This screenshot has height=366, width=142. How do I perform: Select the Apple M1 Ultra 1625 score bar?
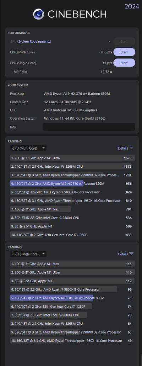tap(72, 158)
